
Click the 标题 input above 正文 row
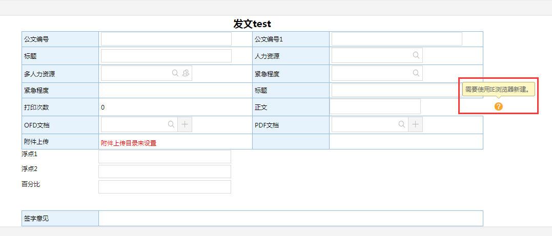[x=395, y=90]
